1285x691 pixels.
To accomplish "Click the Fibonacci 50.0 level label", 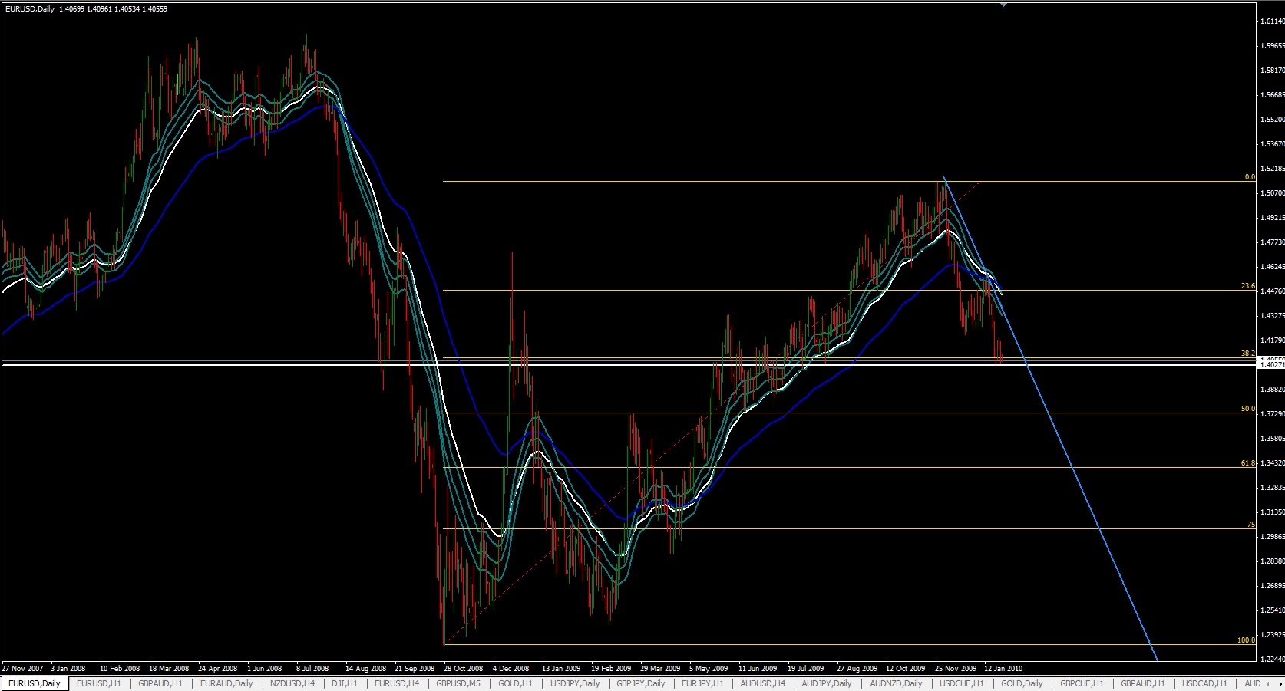I will tap(1248, 409).
